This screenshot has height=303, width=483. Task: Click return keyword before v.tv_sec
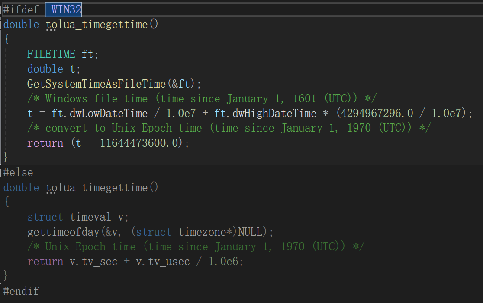[45, 262]
